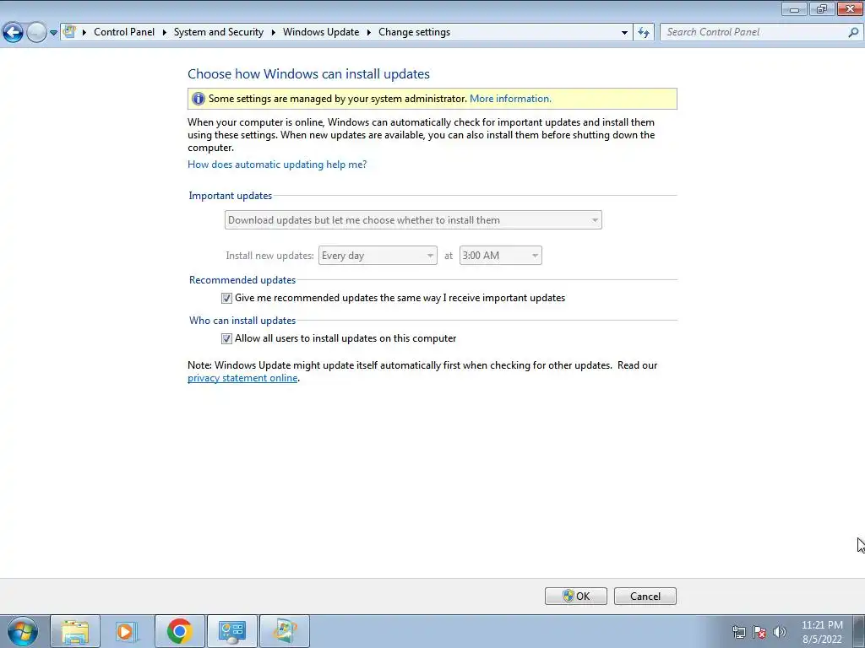
Task: Open the clock showing 11:21 PM
Action: (822, 632)
